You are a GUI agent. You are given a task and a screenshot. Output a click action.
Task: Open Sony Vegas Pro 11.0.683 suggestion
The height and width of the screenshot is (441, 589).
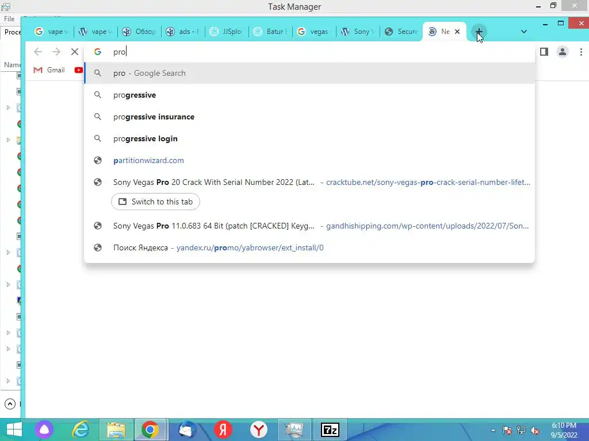[309, 226]
